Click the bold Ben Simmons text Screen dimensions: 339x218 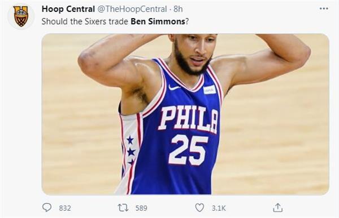[x=158, y=21]
